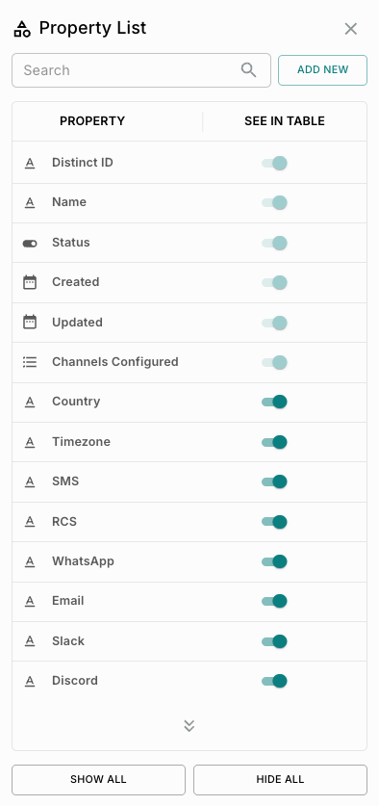Click the text-type icon beside Discord
Viewport: 379px width, 806px height.
(x=30, y=681)
